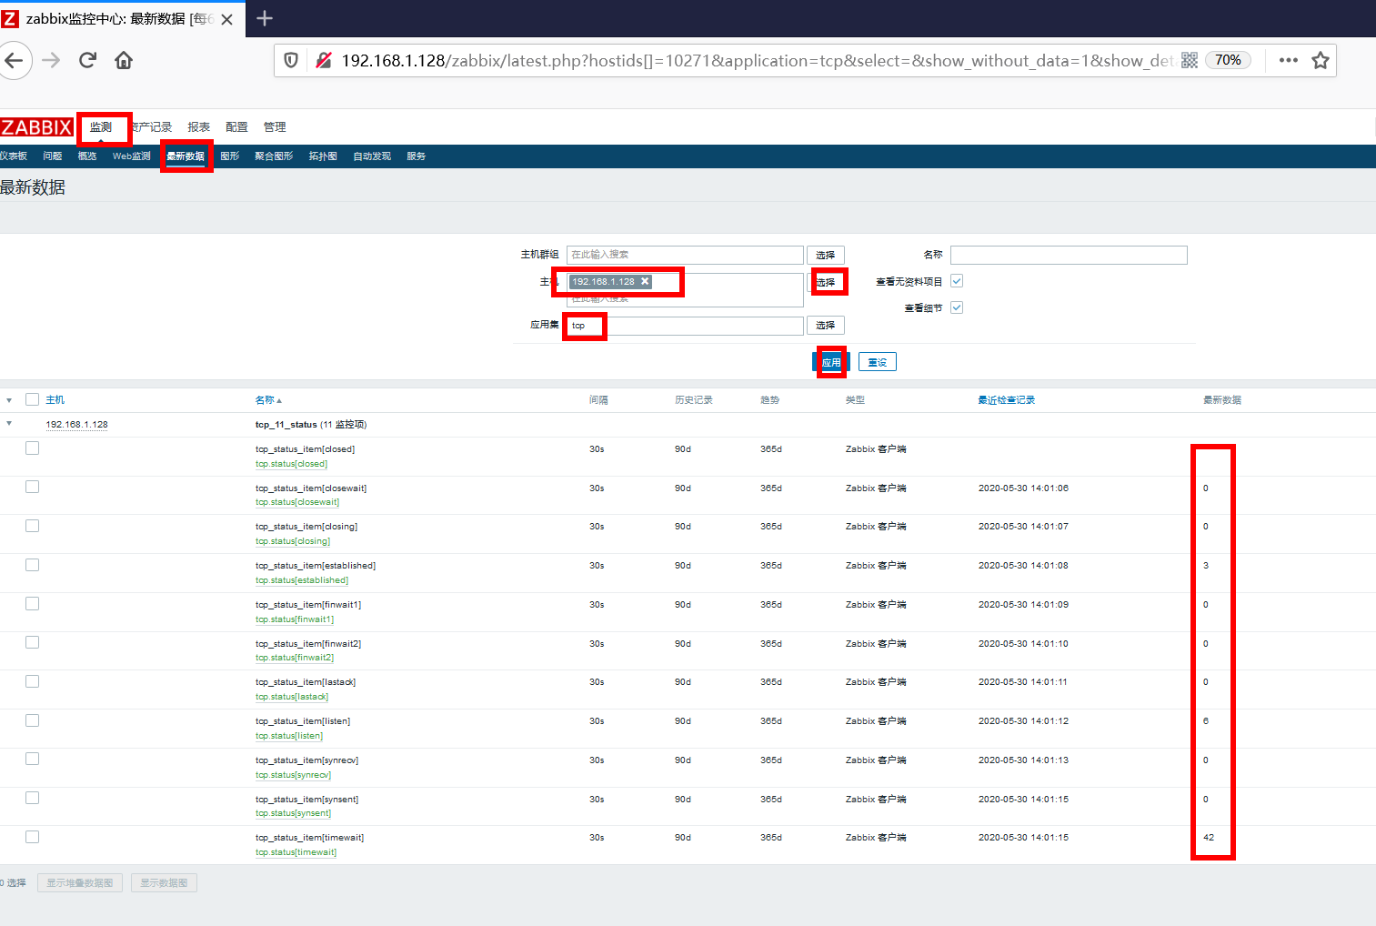
Task: Open the tcp.status[closed] key link
Action: 291,464
